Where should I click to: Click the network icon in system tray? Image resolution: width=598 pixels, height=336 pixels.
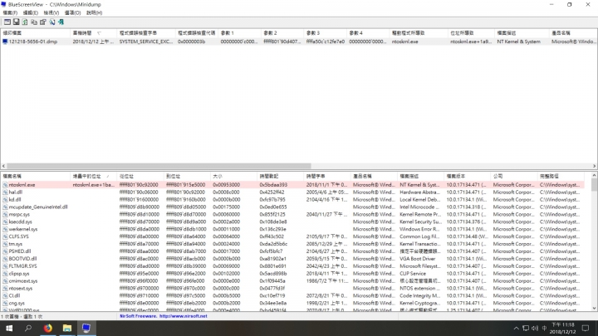526,328
